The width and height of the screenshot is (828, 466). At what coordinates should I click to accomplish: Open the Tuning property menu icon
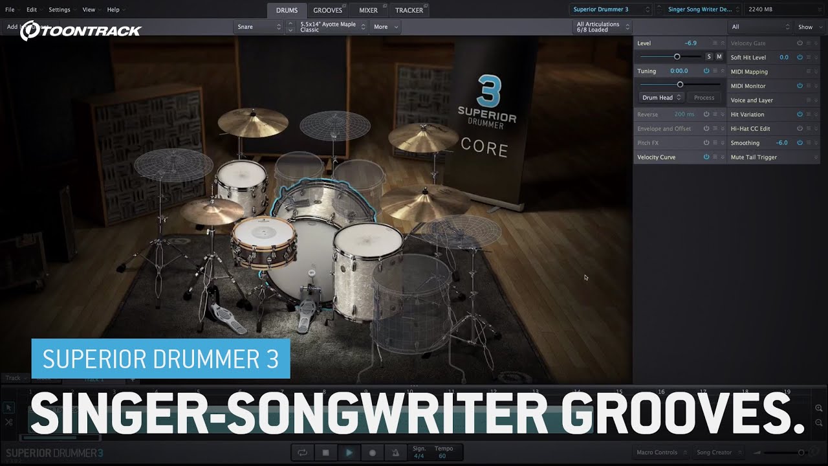(x=715, y=71)
